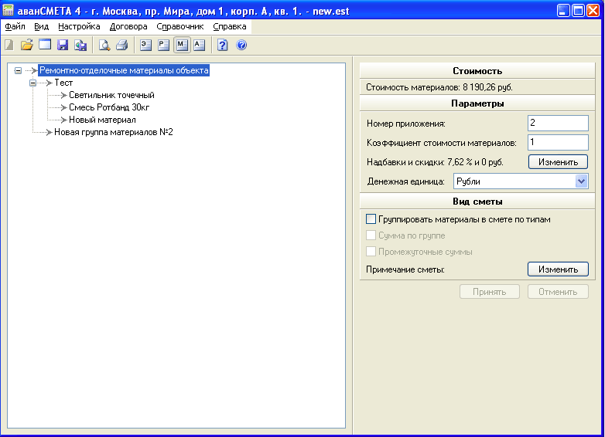Select the 'M' materials estimate icon
The height and width of the screenshot is (437, 605).
click(182, 45)
